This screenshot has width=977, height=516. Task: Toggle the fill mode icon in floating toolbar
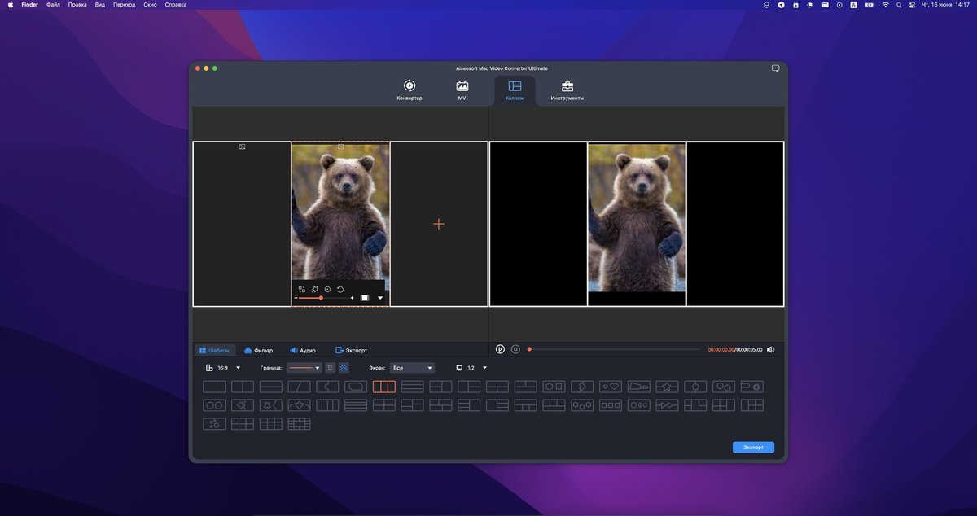pyautogui.click(x=364, y=297)
